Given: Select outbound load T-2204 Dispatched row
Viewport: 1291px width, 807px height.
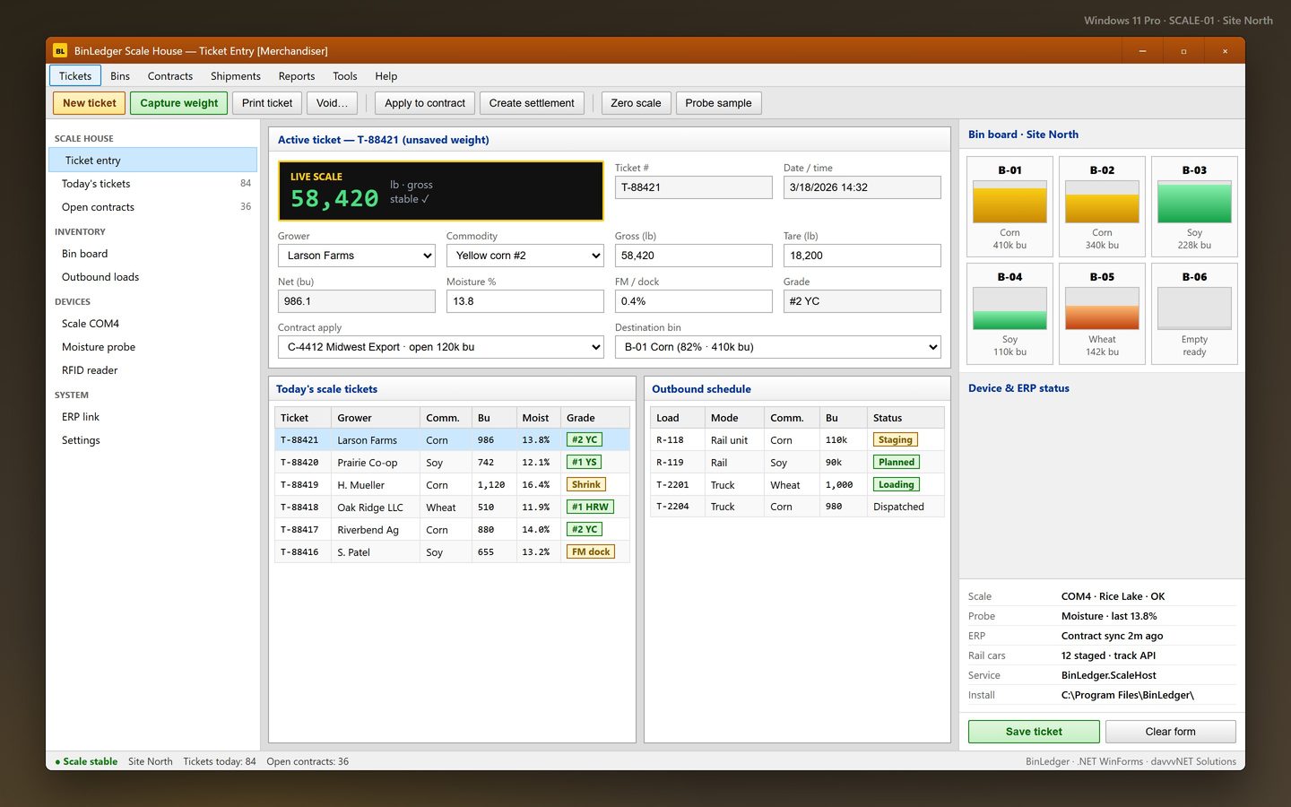Looking at the screenshot, I should point(797,507).
